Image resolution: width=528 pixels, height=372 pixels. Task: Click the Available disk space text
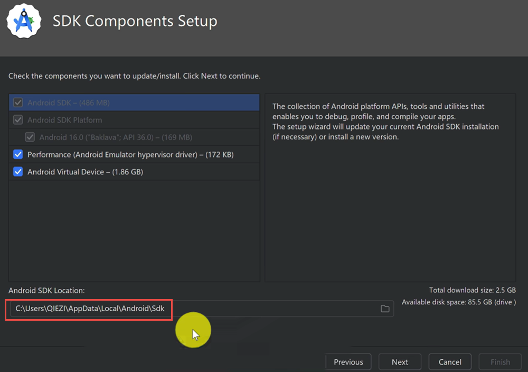point(458,302)
